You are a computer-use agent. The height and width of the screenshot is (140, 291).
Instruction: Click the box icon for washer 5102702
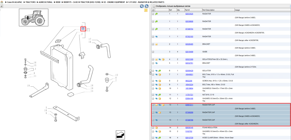pyautogui.click(x=160, y=132)
